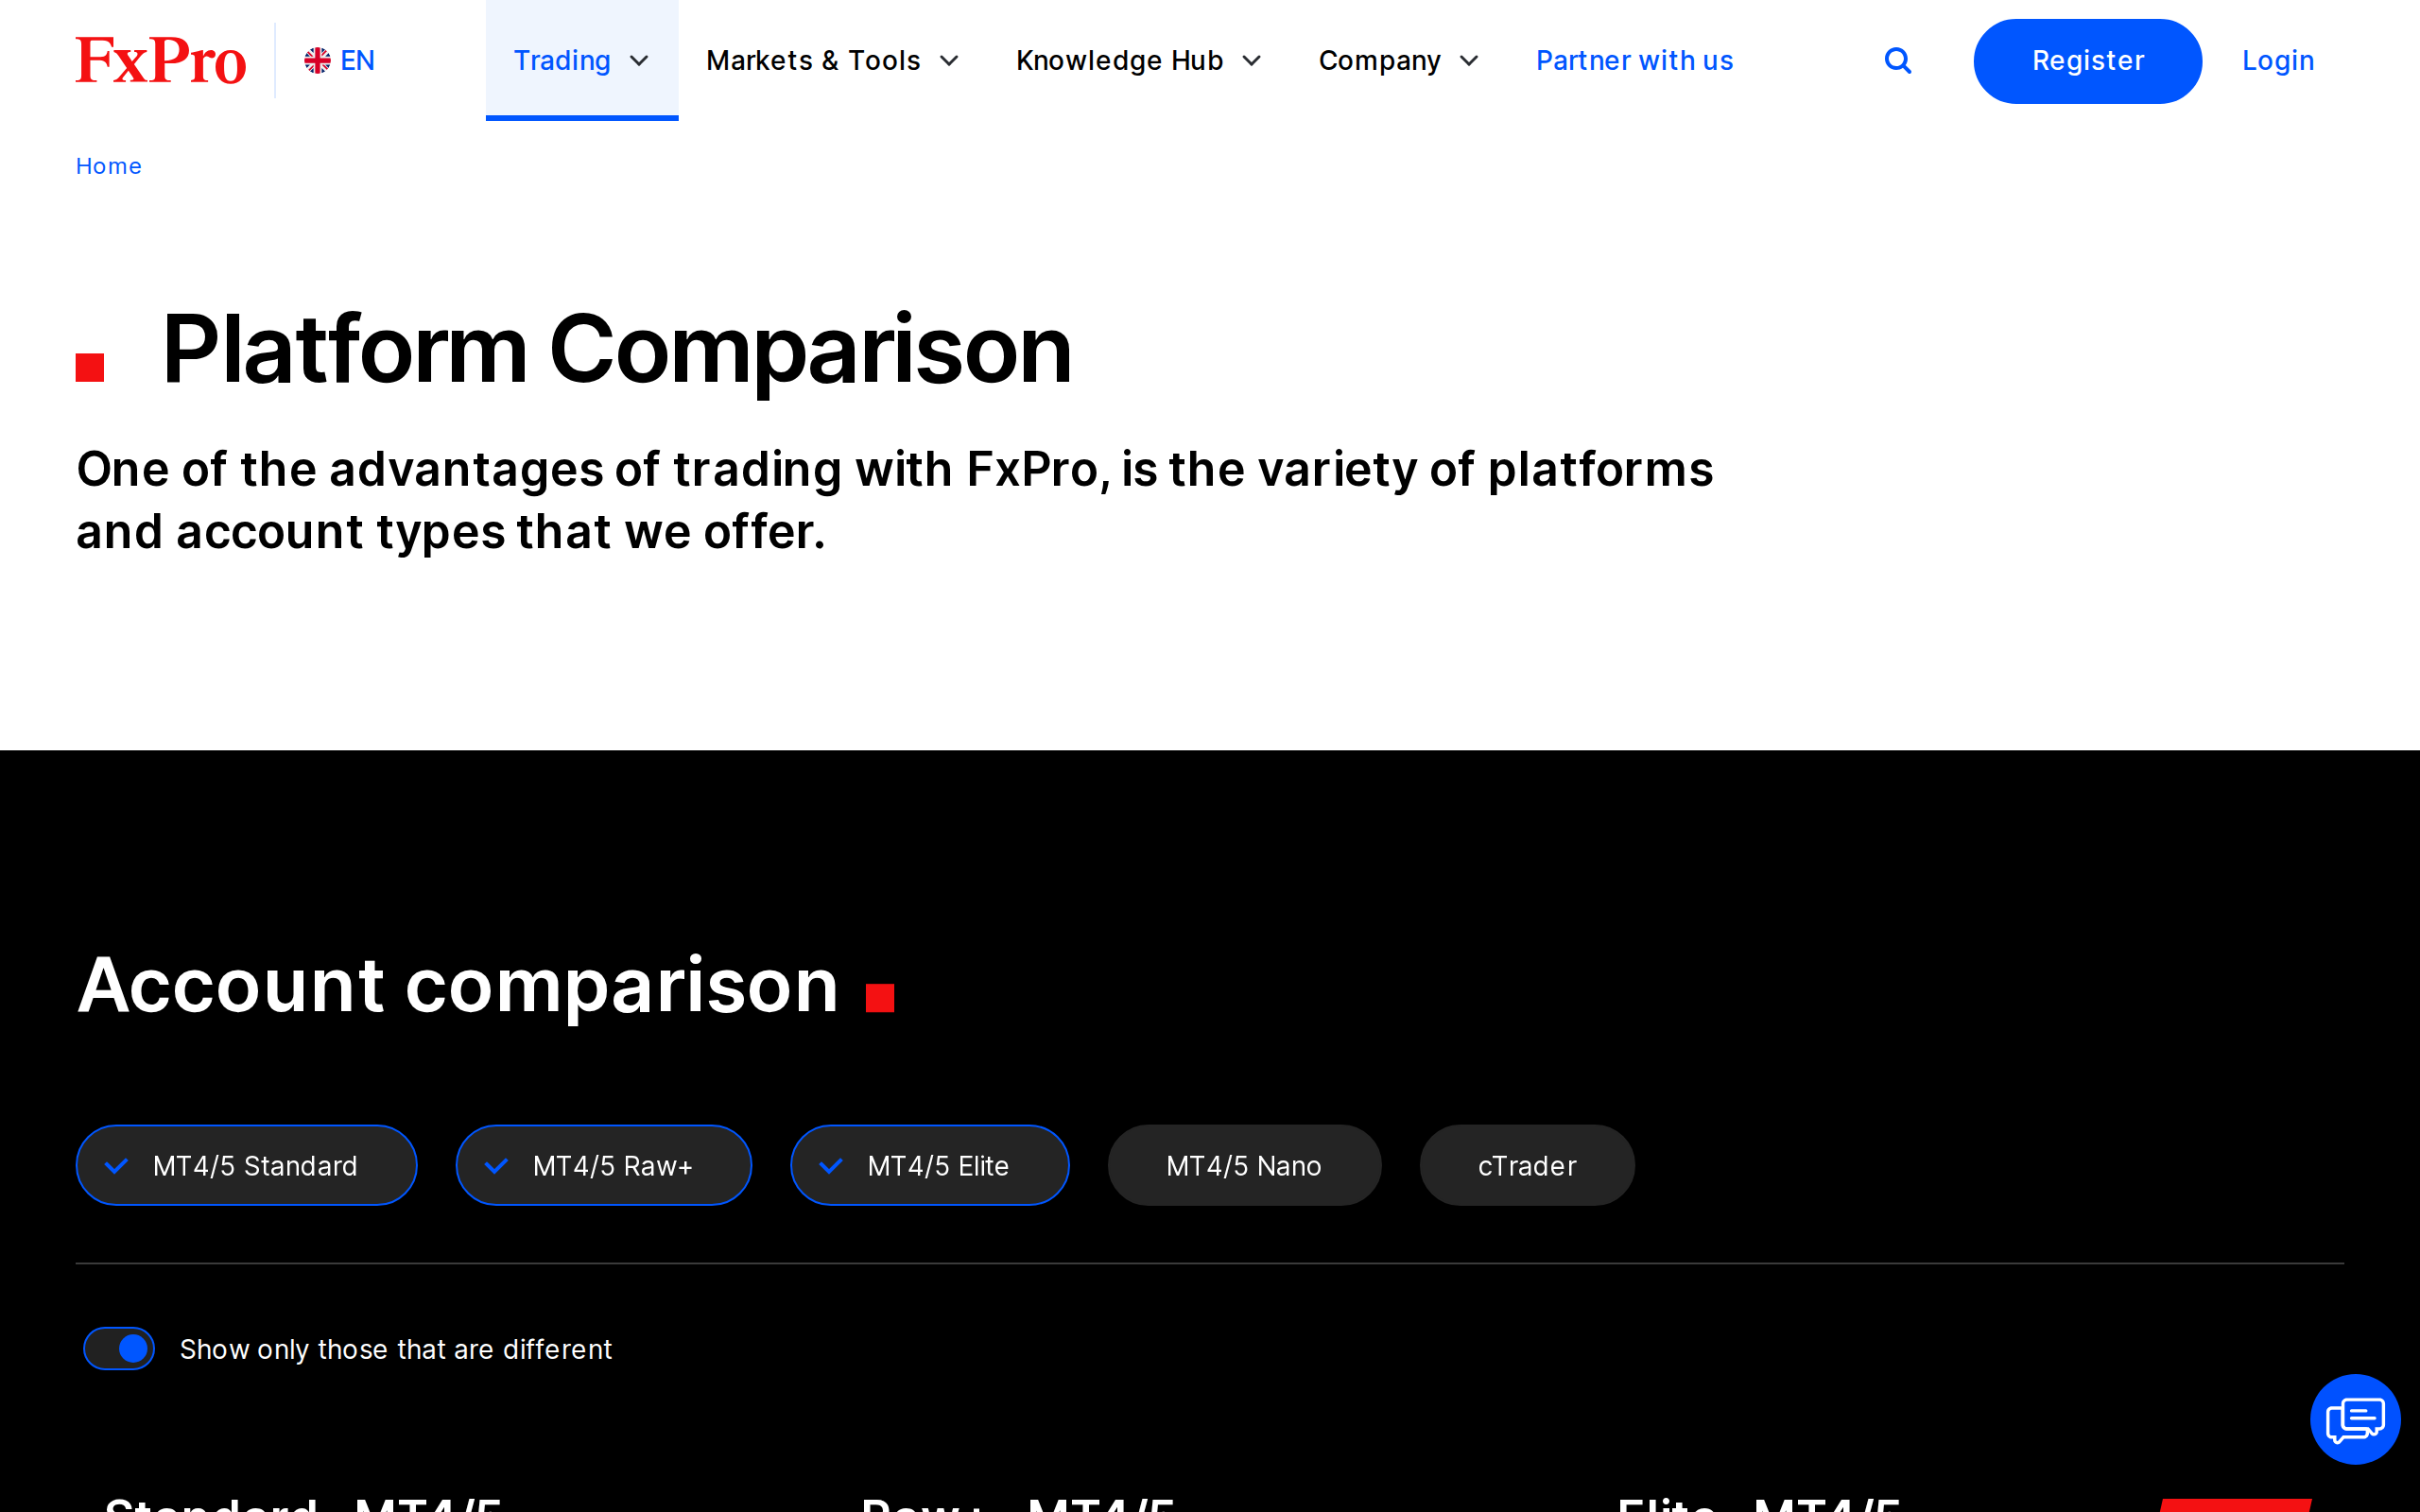Click the FxPro logo
The width and height of the screenshot is (2420, 1512).
point(161,60)
